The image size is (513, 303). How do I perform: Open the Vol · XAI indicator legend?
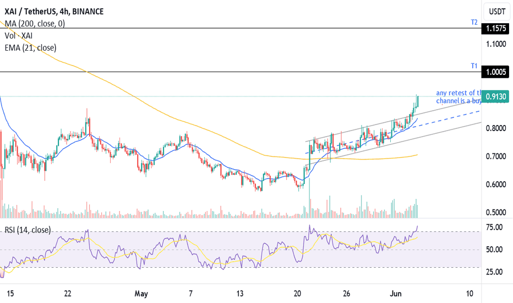(x=19, y=36)
